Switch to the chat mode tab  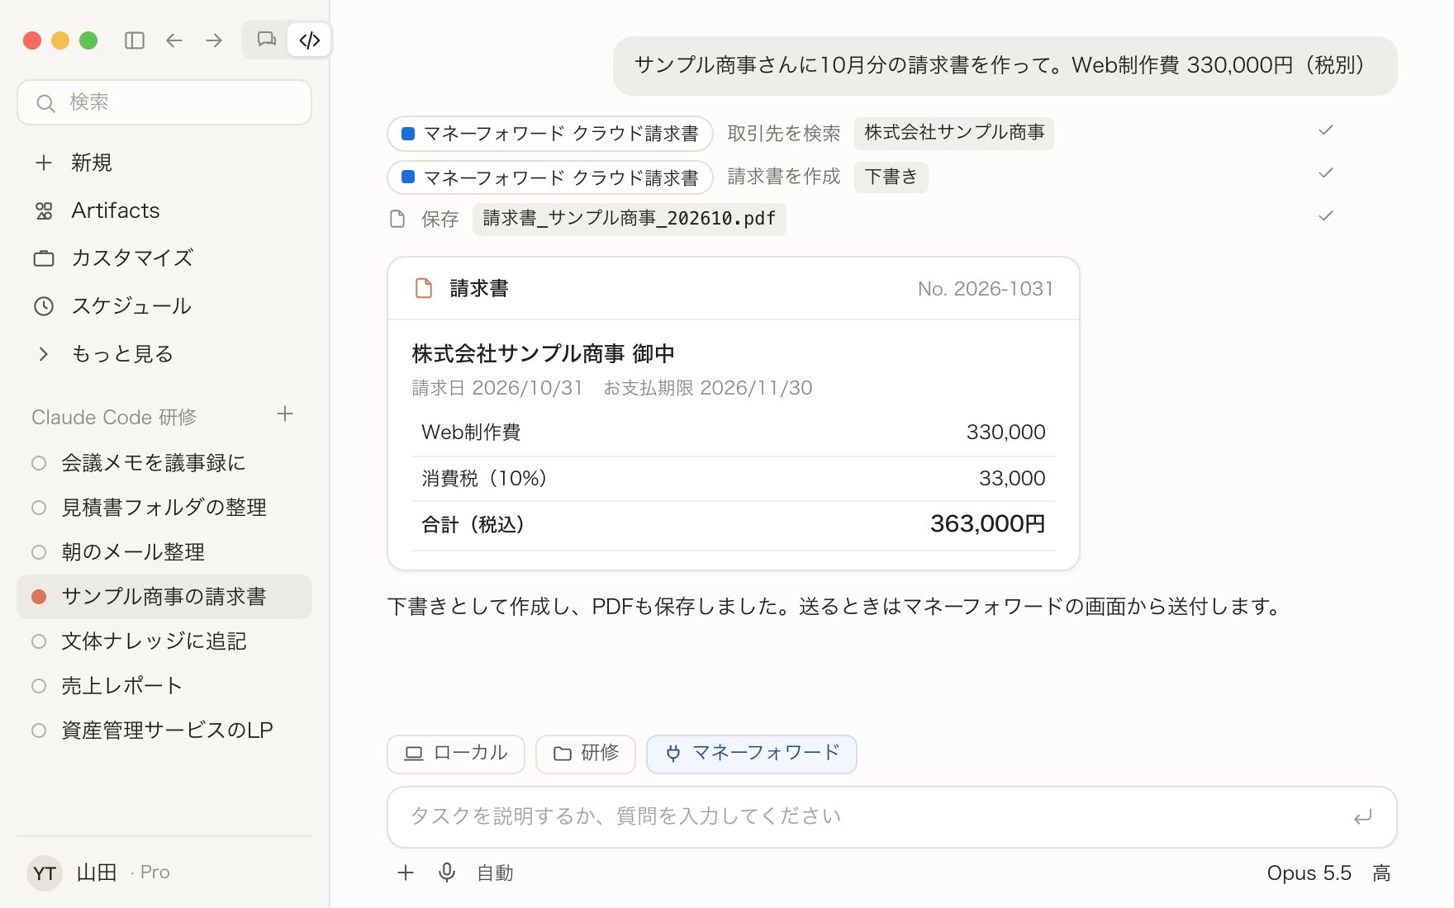tap(266, 40)
